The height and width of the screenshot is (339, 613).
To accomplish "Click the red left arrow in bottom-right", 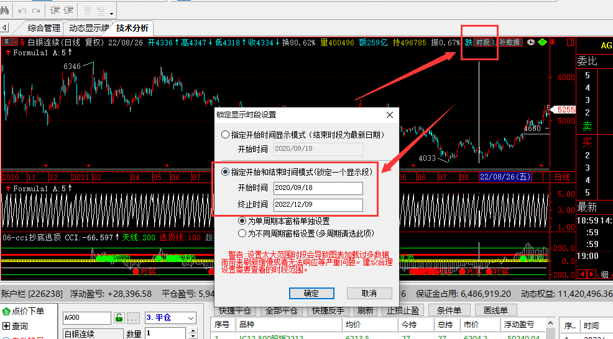I will coord(582,274).
